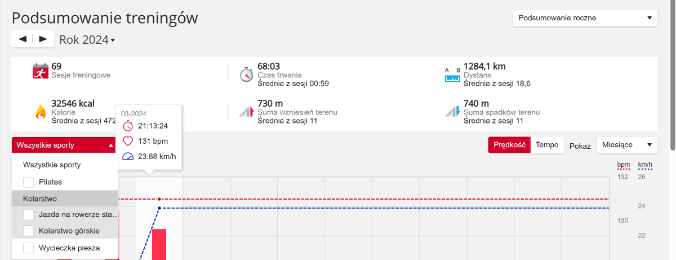Click the heart rate icon in tooltip
Screen dimensions: 676x260
coord(128,141)
